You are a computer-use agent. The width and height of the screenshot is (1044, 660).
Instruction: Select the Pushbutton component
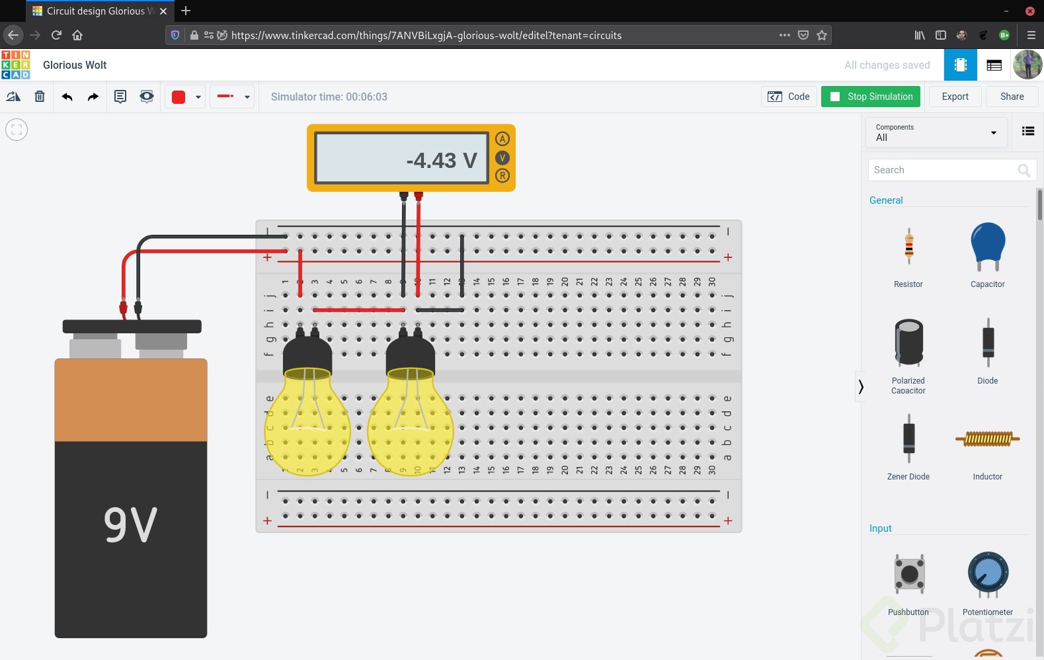(908, 584)
